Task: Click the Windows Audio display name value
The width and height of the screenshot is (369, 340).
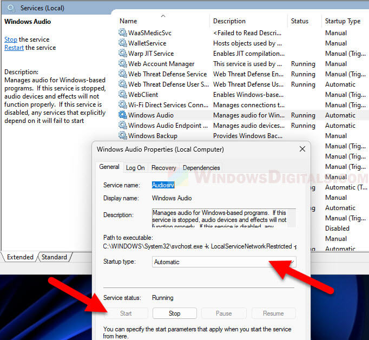Action: click(x=172, y=198)
